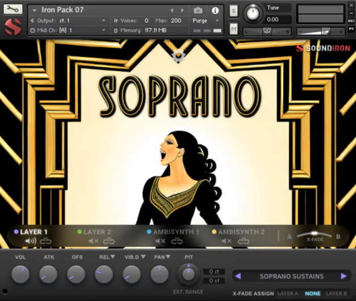This screenshot has height=301, width=356.
Task: Click the gear icon above Soprano title
Action: [x=178, y=55]
